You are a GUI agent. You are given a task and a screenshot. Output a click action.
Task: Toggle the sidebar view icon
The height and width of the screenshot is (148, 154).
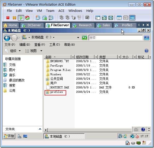pos(98,18)
